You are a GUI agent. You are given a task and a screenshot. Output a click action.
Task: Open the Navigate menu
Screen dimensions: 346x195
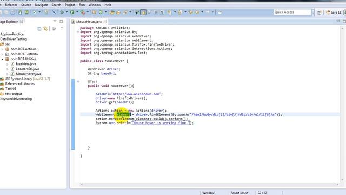[41, 5]
